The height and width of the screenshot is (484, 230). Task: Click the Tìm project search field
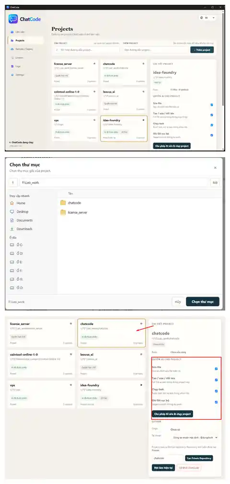coord(86,50)
